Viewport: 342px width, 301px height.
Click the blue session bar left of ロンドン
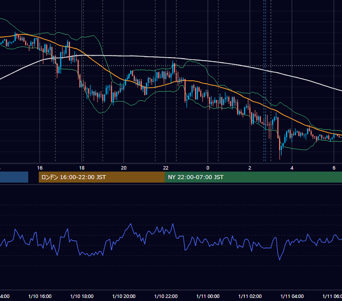14,177
